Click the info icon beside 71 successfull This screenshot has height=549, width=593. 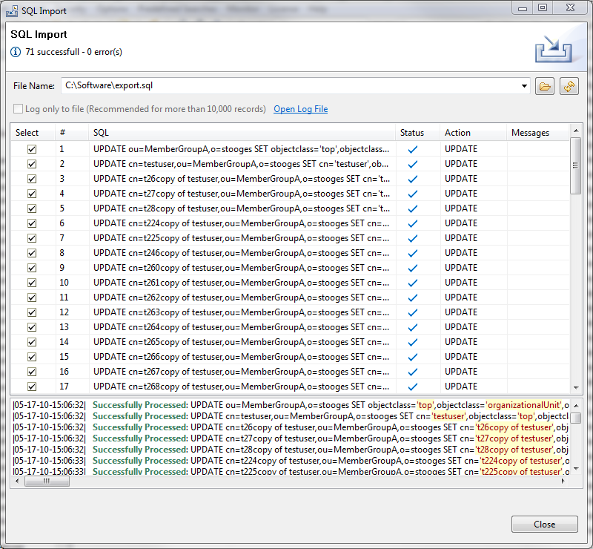[16, 52]
